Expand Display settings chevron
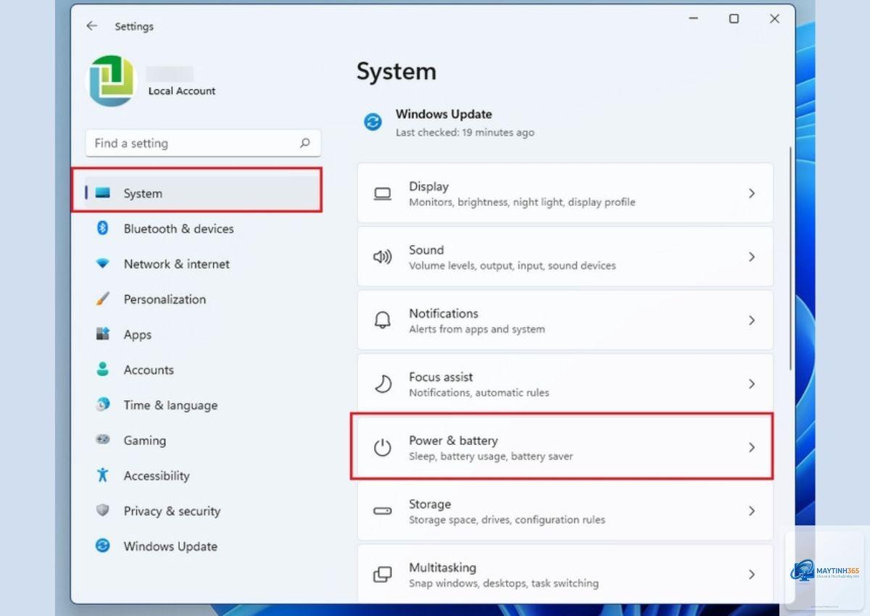The height and width of the screenshot is (616, 870). pos(752,193)
